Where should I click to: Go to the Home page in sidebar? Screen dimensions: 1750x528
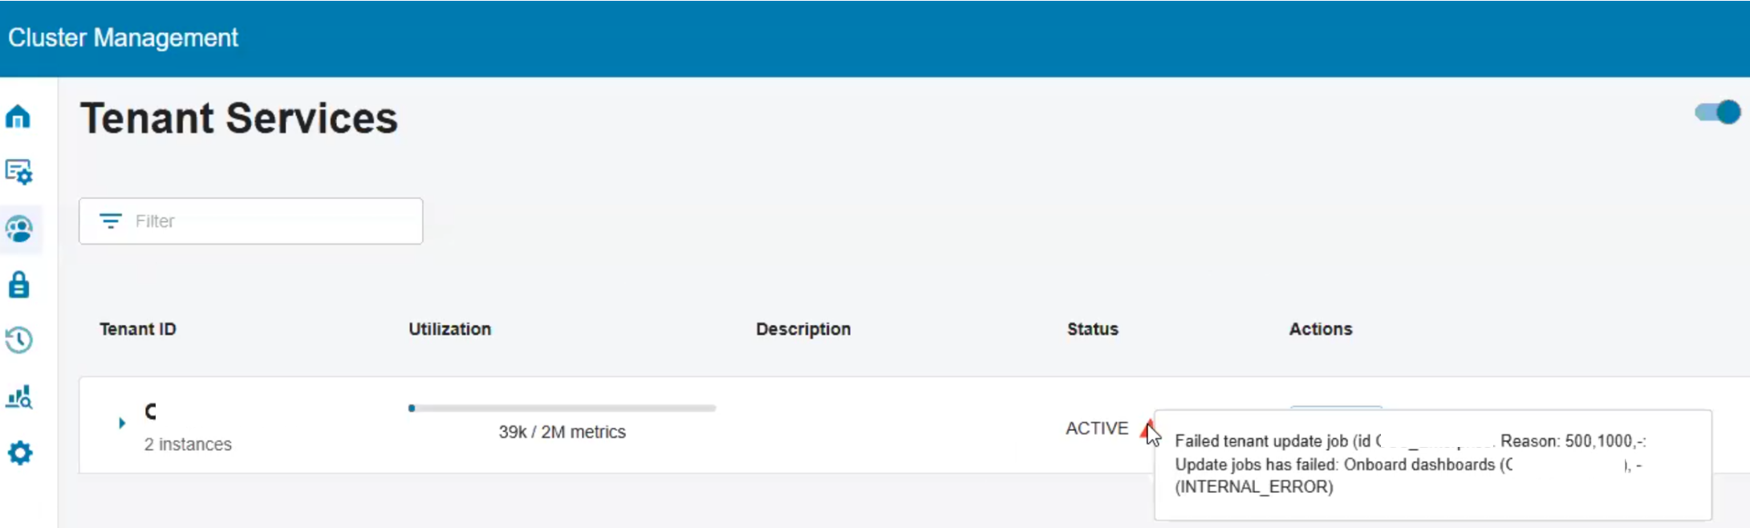point(18,117)
